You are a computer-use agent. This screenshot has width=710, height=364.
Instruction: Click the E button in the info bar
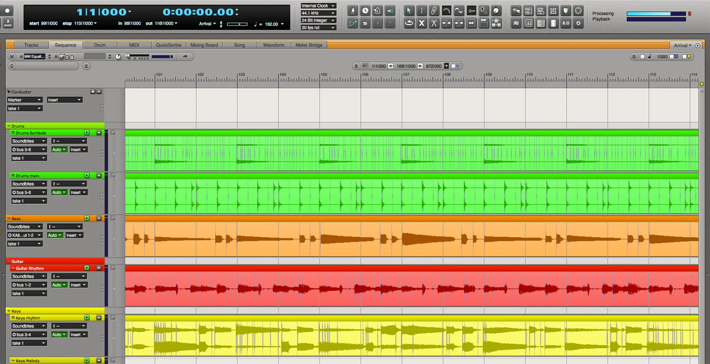[x=87, y=66]
